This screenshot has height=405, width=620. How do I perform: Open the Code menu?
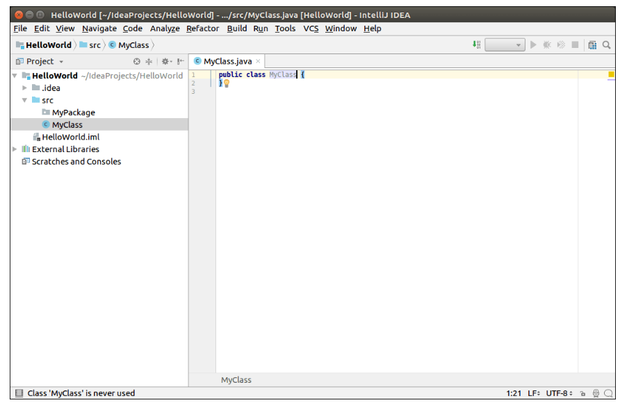pyautogui.click(x=133, y=28)
